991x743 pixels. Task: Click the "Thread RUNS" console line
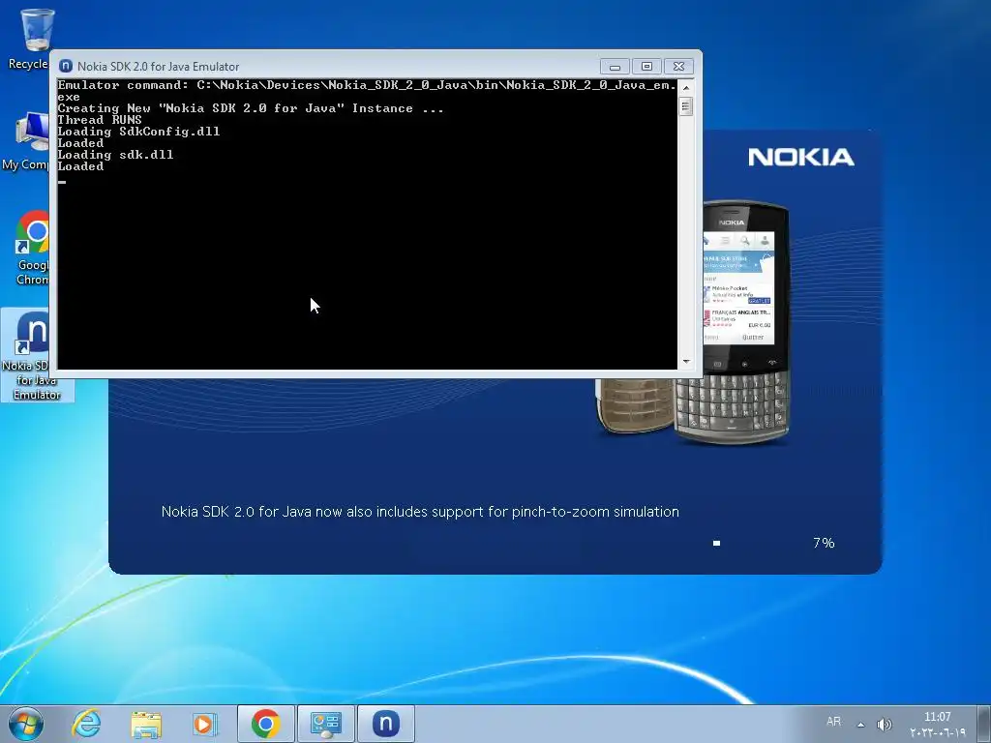click(x=100, y=120)
